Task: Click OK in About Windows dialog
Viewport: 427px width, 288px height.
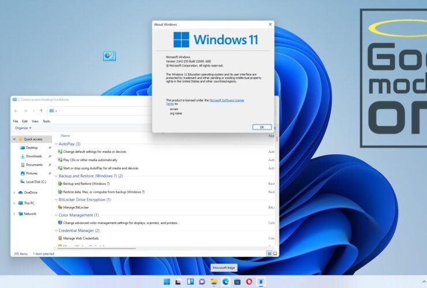Action: [262, 127]
